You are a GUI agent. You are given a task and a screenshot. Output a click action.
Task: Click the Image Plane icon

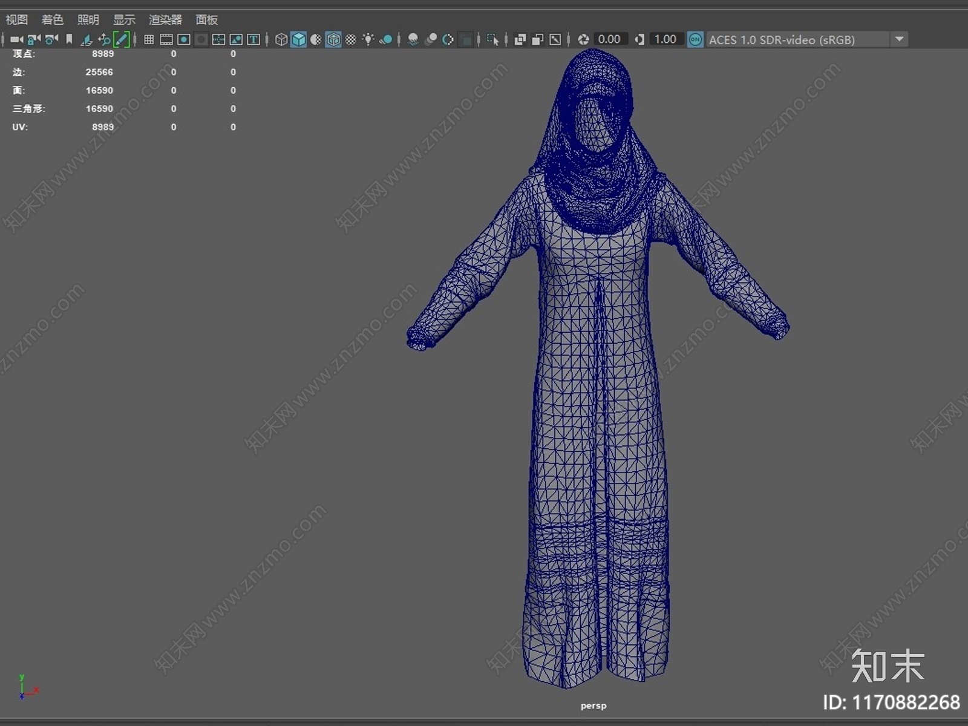tap(87, 39)
